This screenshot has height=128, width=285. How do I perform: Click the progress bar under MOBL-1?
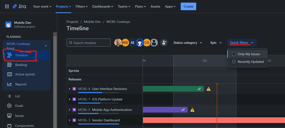pos(98,103)
